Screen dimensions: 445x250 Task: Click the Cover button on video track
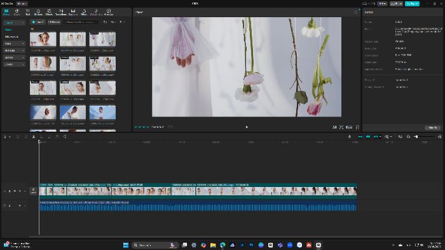click(33, 191)
